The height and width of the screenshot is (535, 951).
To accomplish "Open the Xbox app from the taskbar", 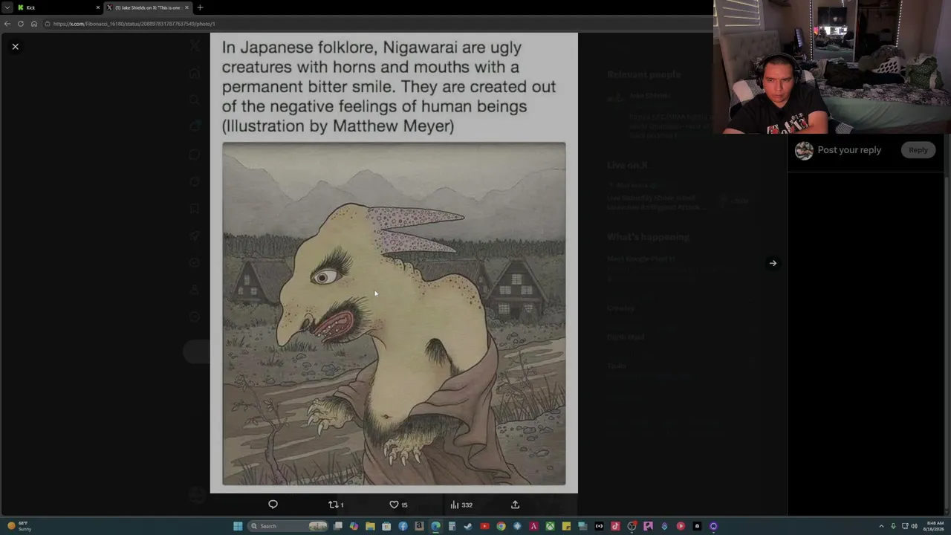I will pos(550,526).
